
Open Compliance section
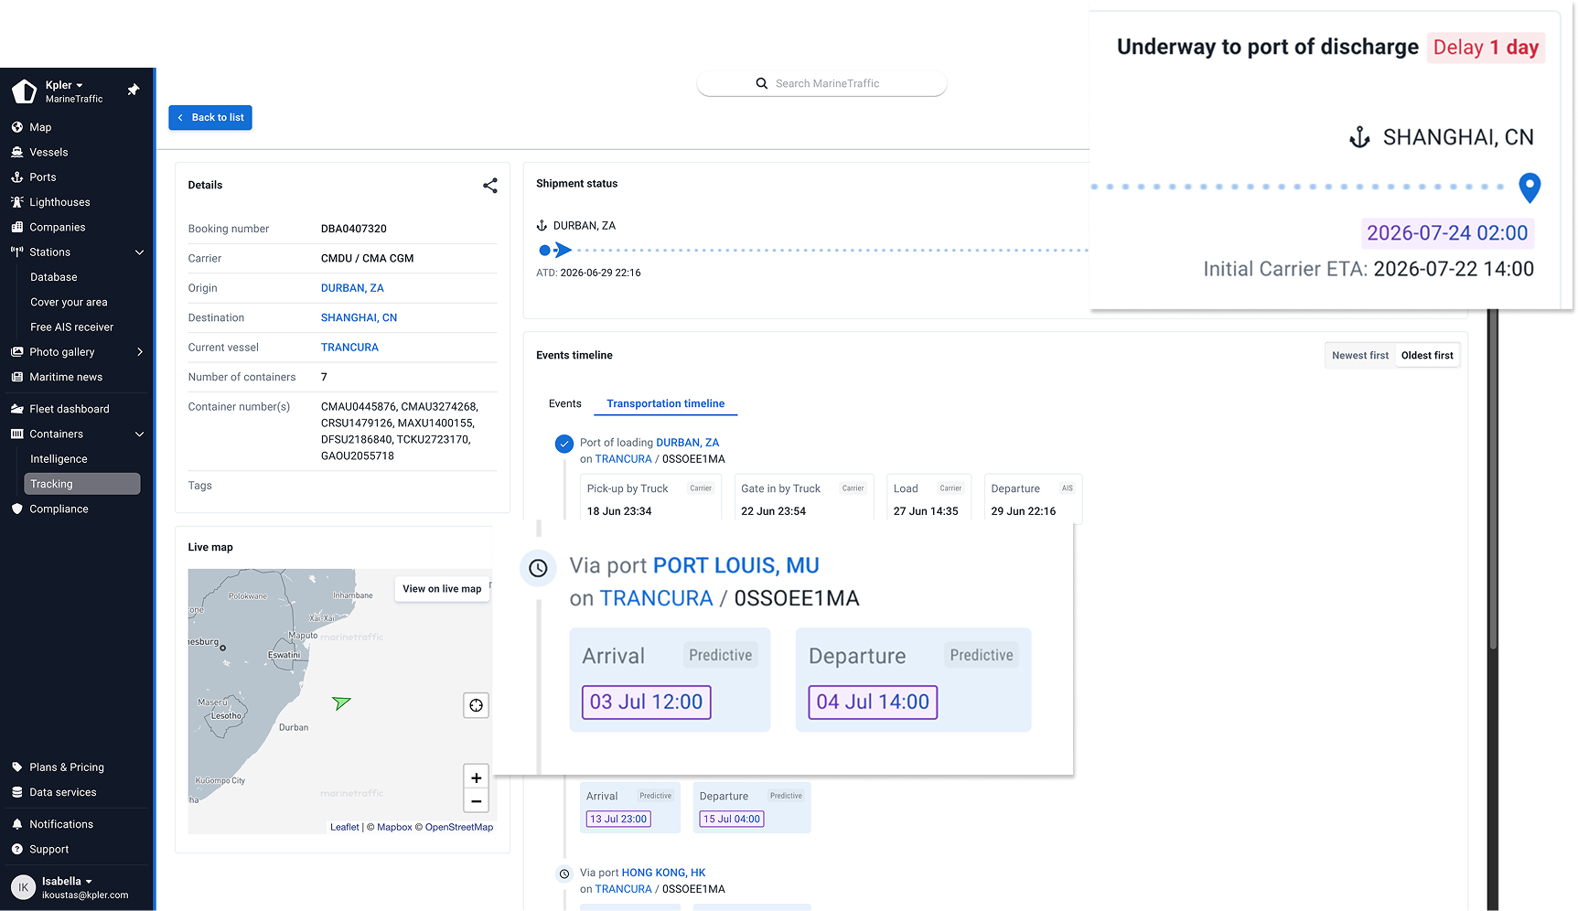(59, 509)
